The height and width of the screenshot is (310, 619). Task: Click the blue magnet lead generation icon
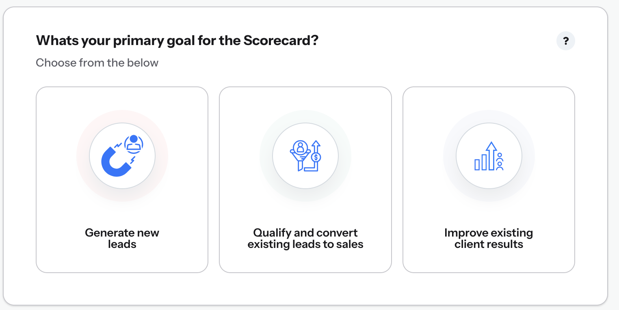[x=122, y=156]
